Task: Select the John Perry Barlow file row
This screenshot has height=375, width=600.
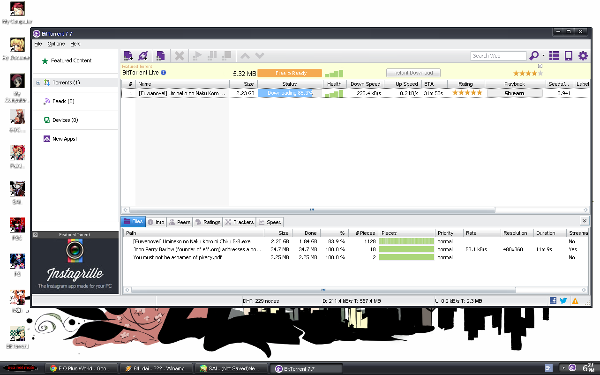Action: [x=356, y=249]
